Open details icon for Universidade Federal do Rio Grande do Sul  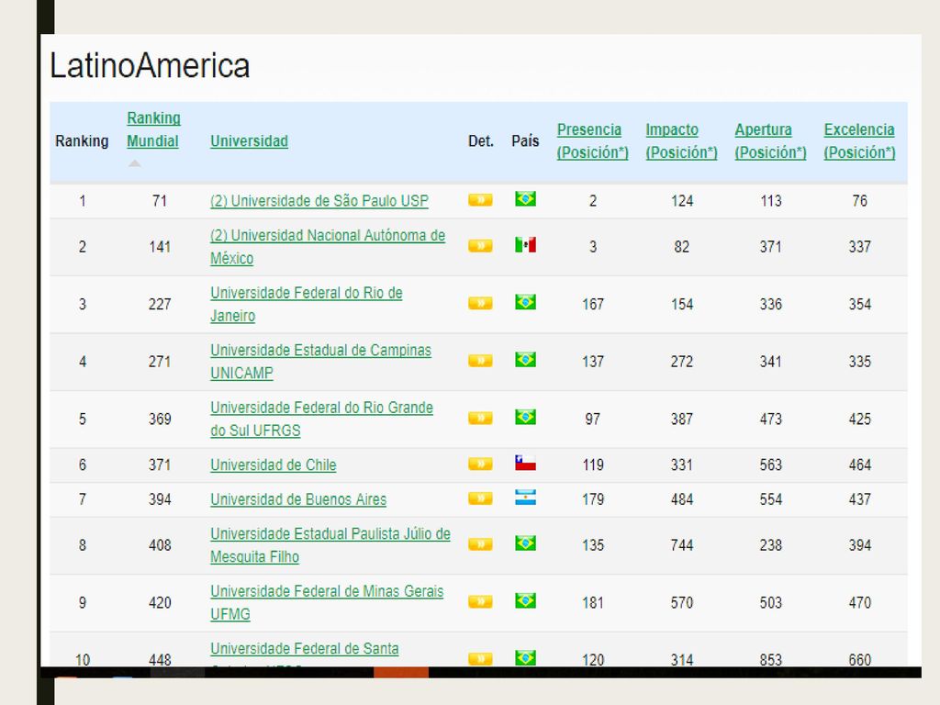[480, 418]
